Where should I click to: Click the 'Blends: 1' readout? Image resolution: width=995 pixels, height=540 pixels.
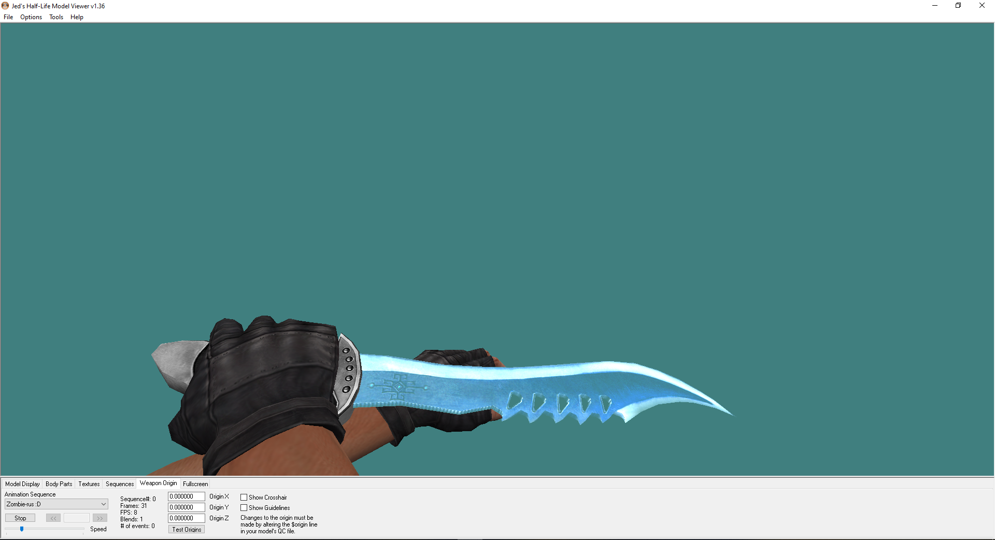[132, 519]
